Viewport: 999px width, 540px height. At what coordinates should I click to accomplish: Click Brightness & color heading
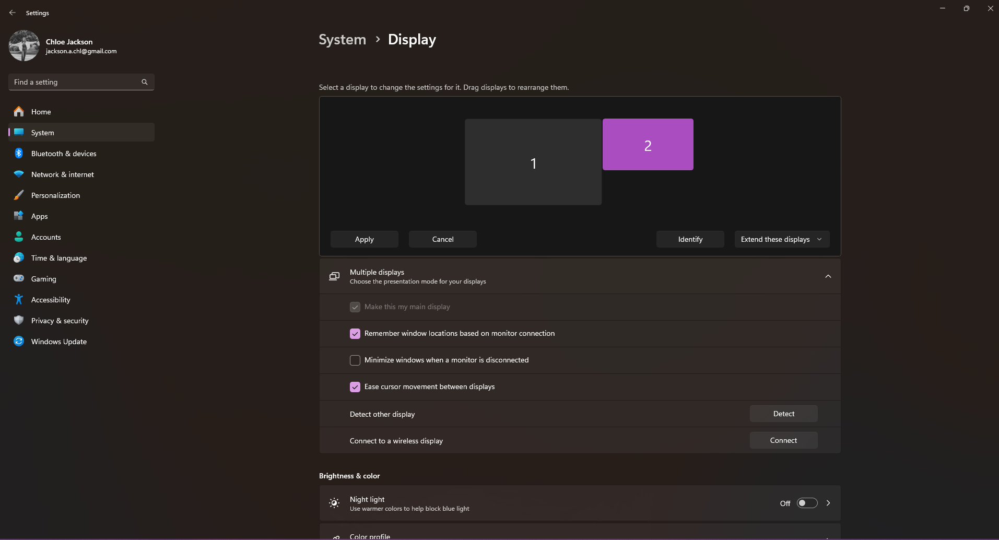349,476
